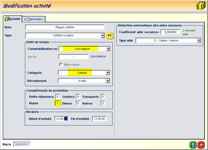Click the yellow dice icon in title bar
This screenshot has width=208, height=150.
pyautogui.click(x=201, y=6)
